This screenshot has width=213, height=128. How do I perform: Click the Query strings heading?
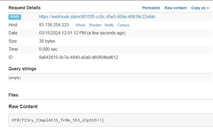(22, 69)
